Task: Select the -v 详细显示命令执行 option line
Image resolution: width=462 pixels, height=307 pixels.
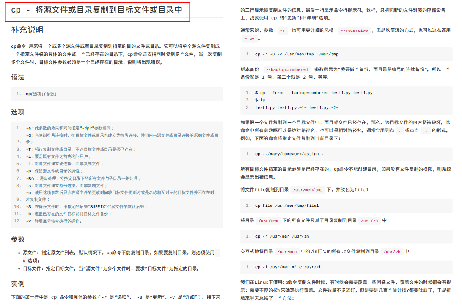Action: (54, 221)
